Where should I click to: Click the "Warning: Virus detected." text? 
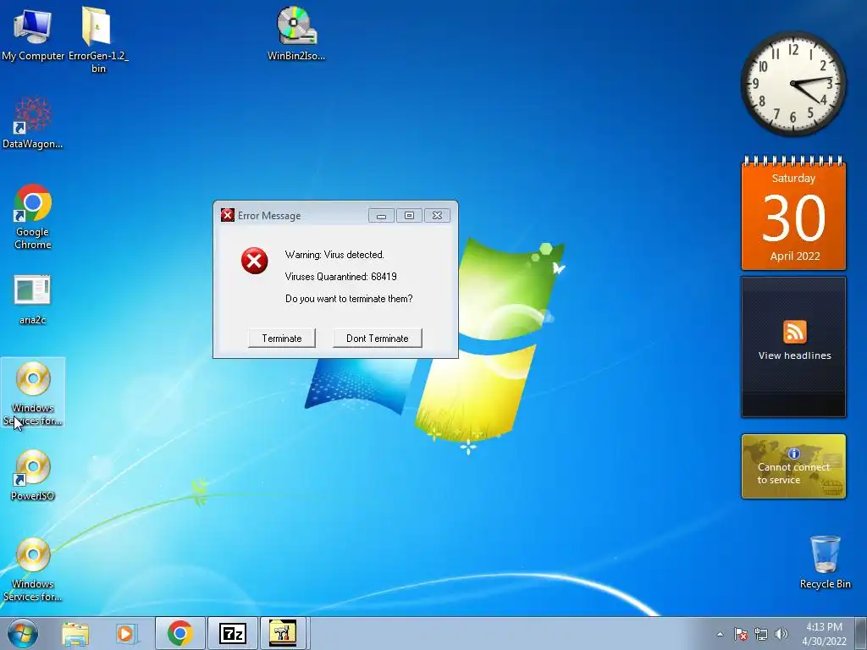[x=334, y=255]
